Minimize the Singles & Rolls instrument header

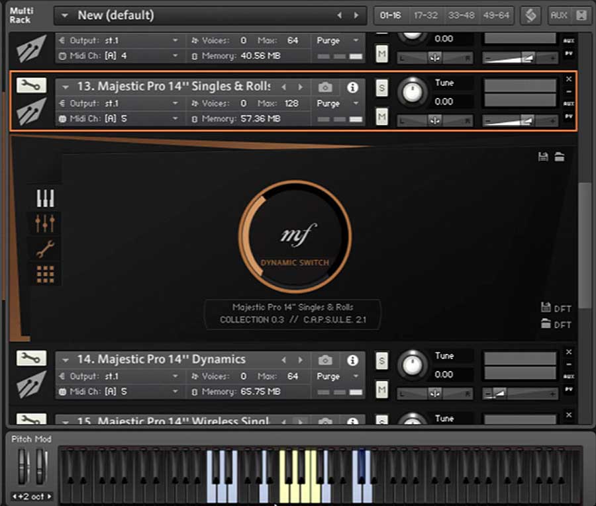pyautogui.click(x=569, y=91)
